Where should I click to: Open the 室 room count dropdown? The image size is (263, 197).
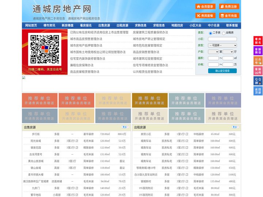tap(213, 52)
